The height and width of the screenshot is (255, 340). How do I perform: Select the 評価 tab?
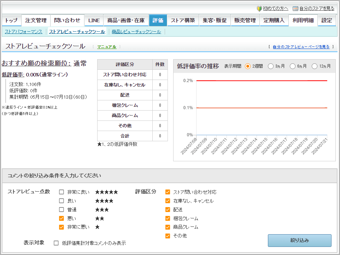158,20
